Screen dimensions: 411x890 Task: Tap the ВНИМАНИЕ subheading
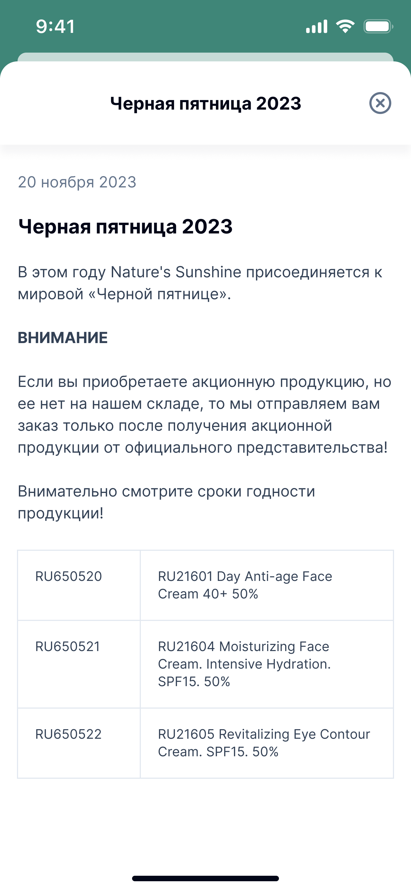(63, 338)
